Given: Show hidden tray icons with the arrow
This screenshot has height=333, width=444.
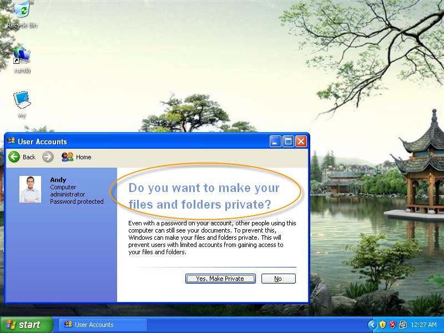Looking at the screenshot, I should pos(372,325).
